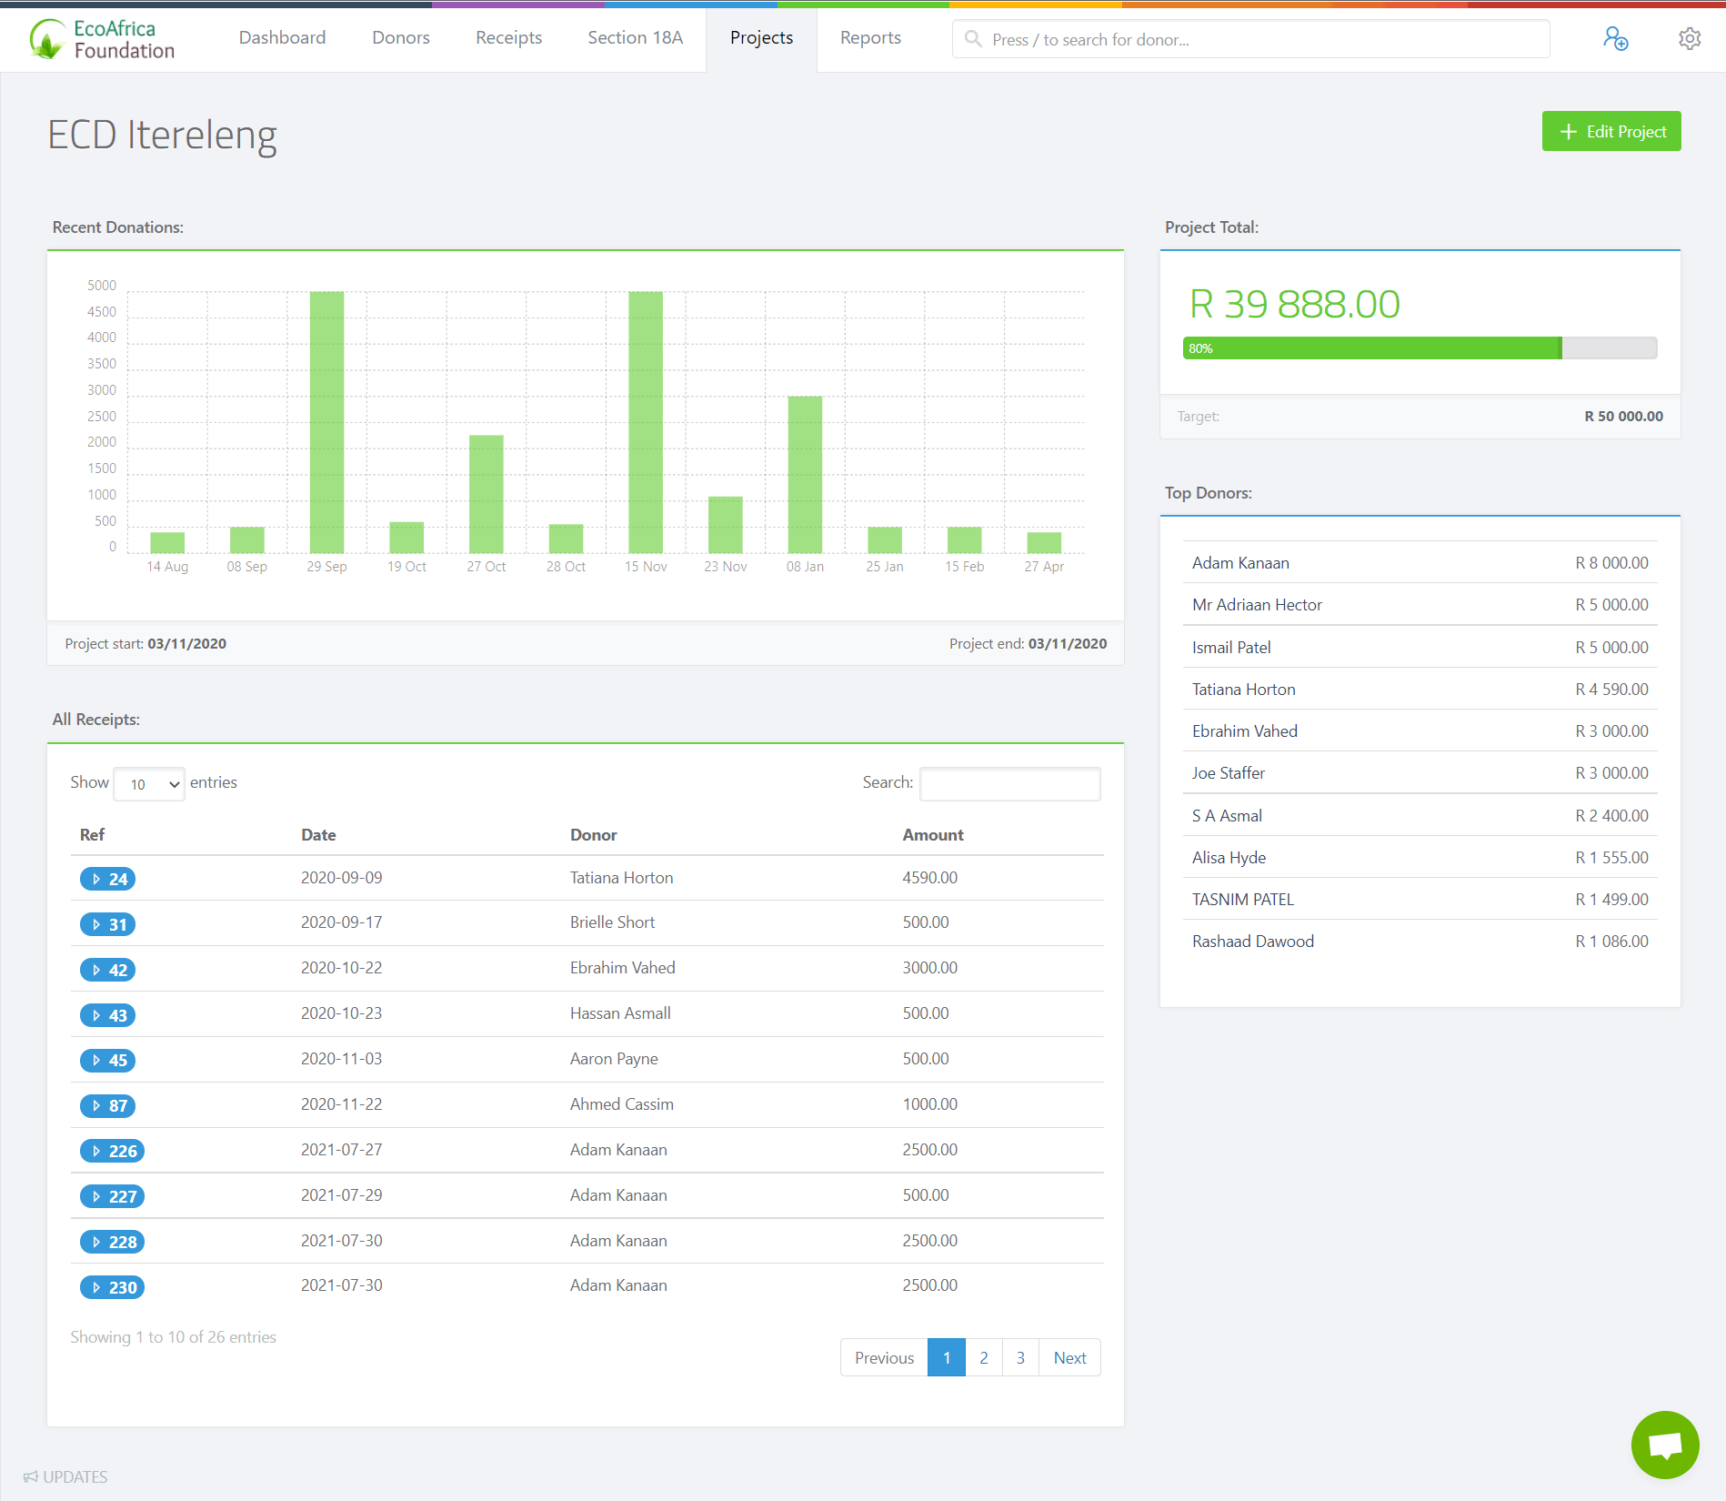Viewport: 1726px width, 1501px height.
Task: Open the chat support bubble
Action: pyautogui.click(x=1664, y=1445)
